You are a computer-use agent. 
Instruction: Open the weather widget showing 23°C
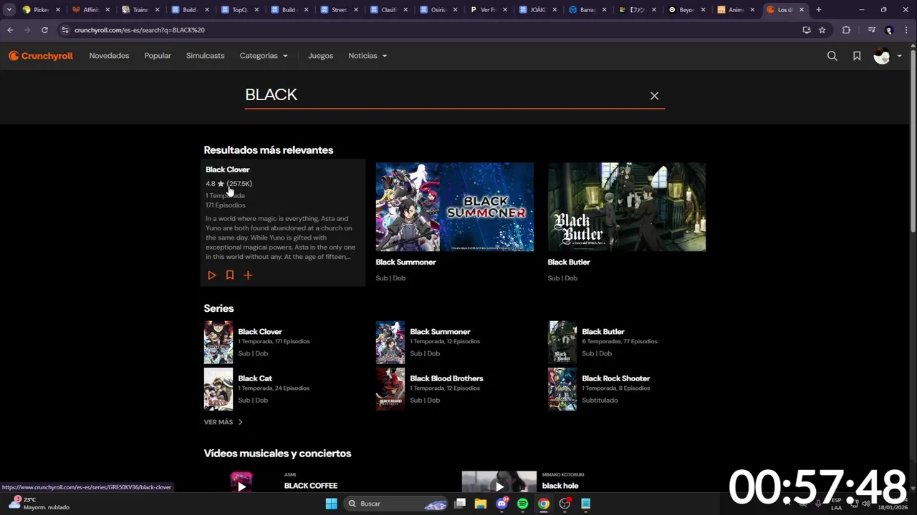(39, 504)
